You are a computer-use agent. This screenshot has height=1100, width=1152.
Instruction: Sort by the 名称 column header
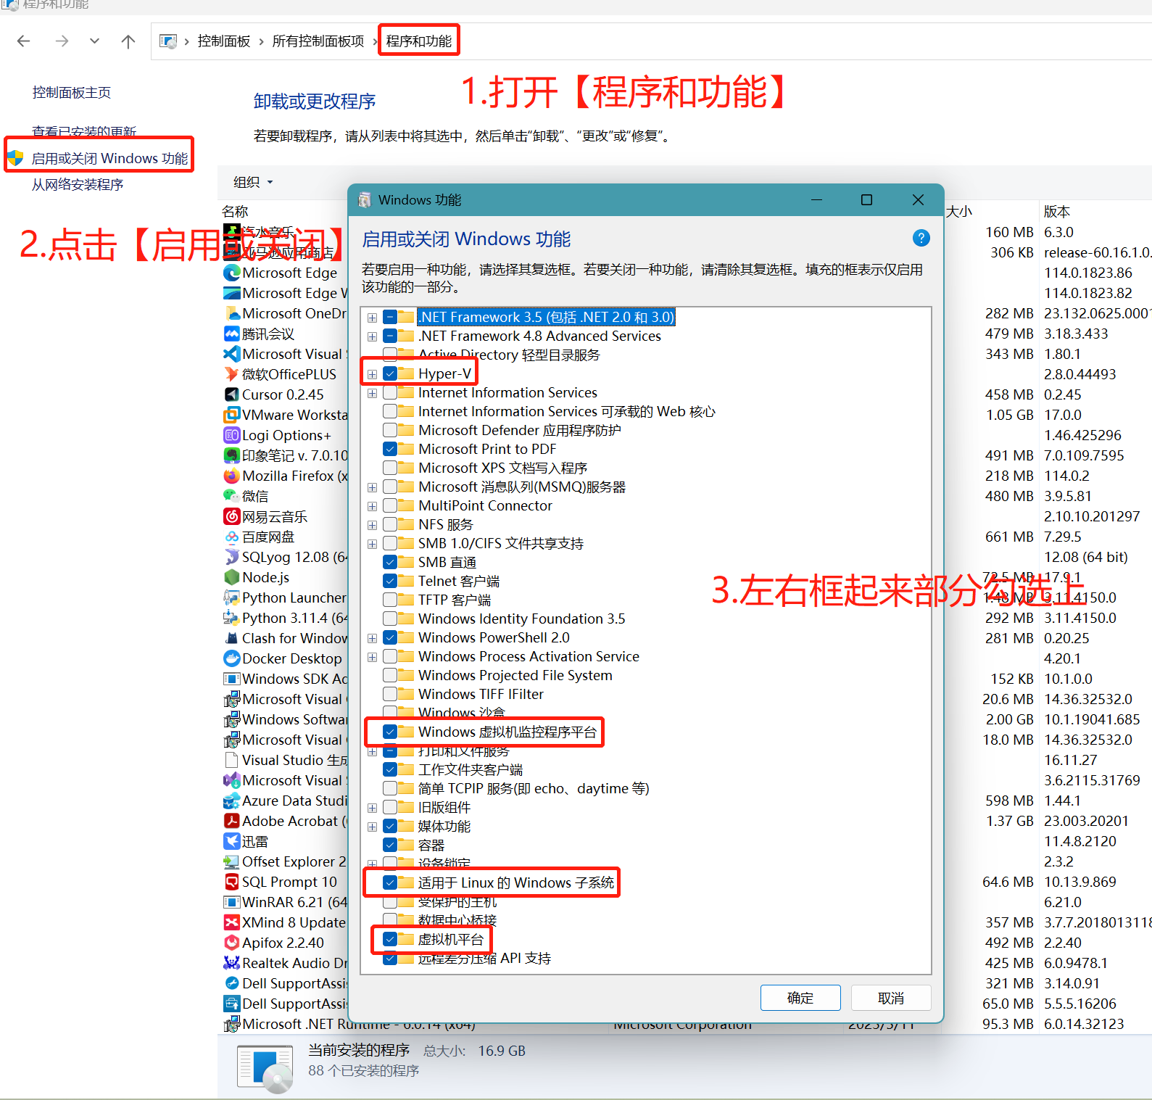[x=235, y=212]
